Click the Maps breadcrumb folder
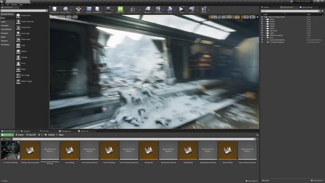 pos(61,135)
